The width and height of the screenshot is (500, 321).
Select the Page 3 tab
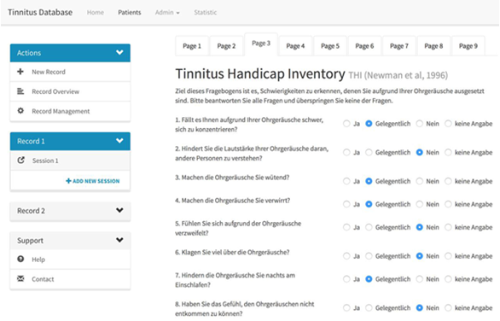click(261, 44)
